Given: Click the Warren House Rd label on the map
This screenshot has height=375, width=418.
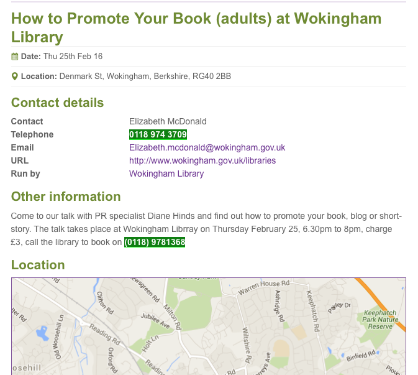Looking at the screenshot, I should 263,287.
